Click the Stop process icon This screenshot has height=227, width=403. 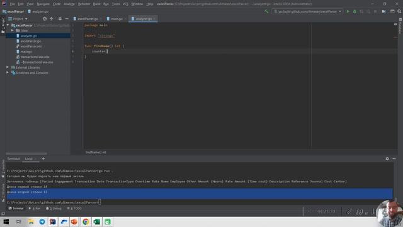pos(375,11)
